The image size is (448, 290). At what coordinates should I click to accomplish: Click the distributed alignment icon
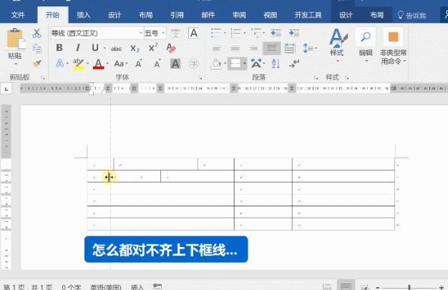coord(290,49)
